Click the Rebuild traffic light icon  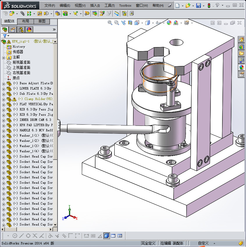(209, 6)
